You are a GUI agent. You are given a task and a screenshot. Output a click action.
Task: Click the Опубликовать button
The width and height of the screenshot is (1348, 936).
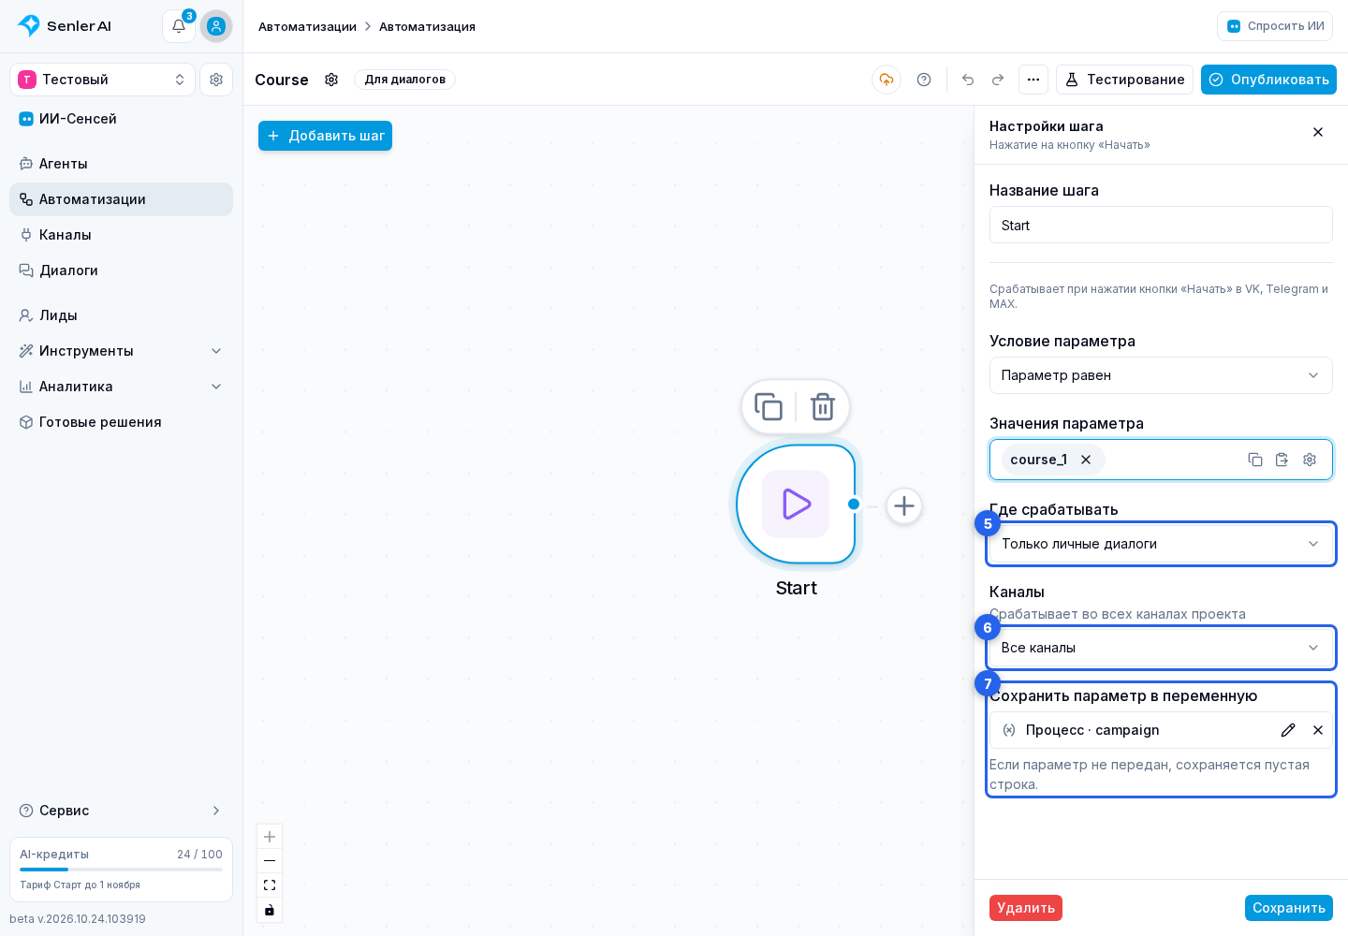pos(1268,80)
